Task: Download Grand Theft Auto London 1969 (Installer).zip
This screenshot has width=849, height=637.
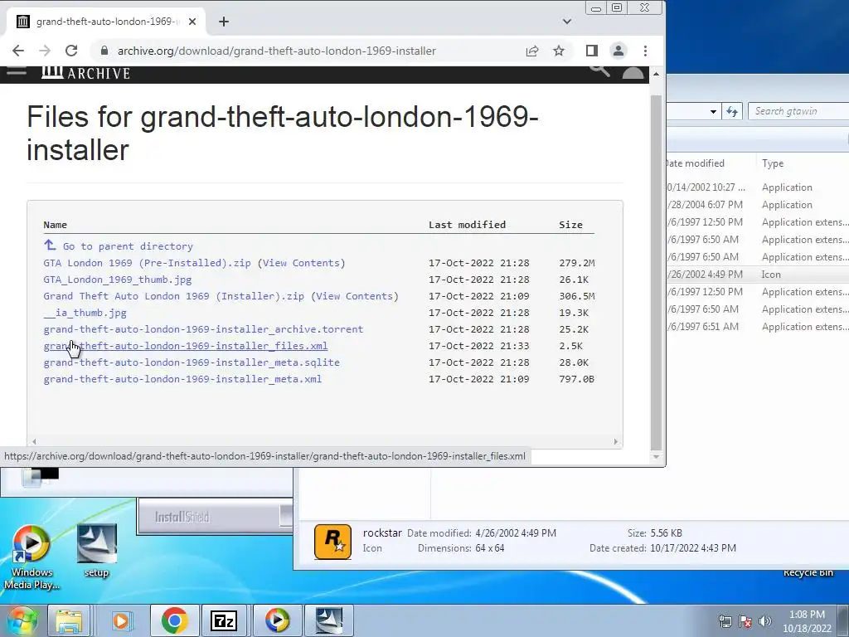Action: click(174, 296)
